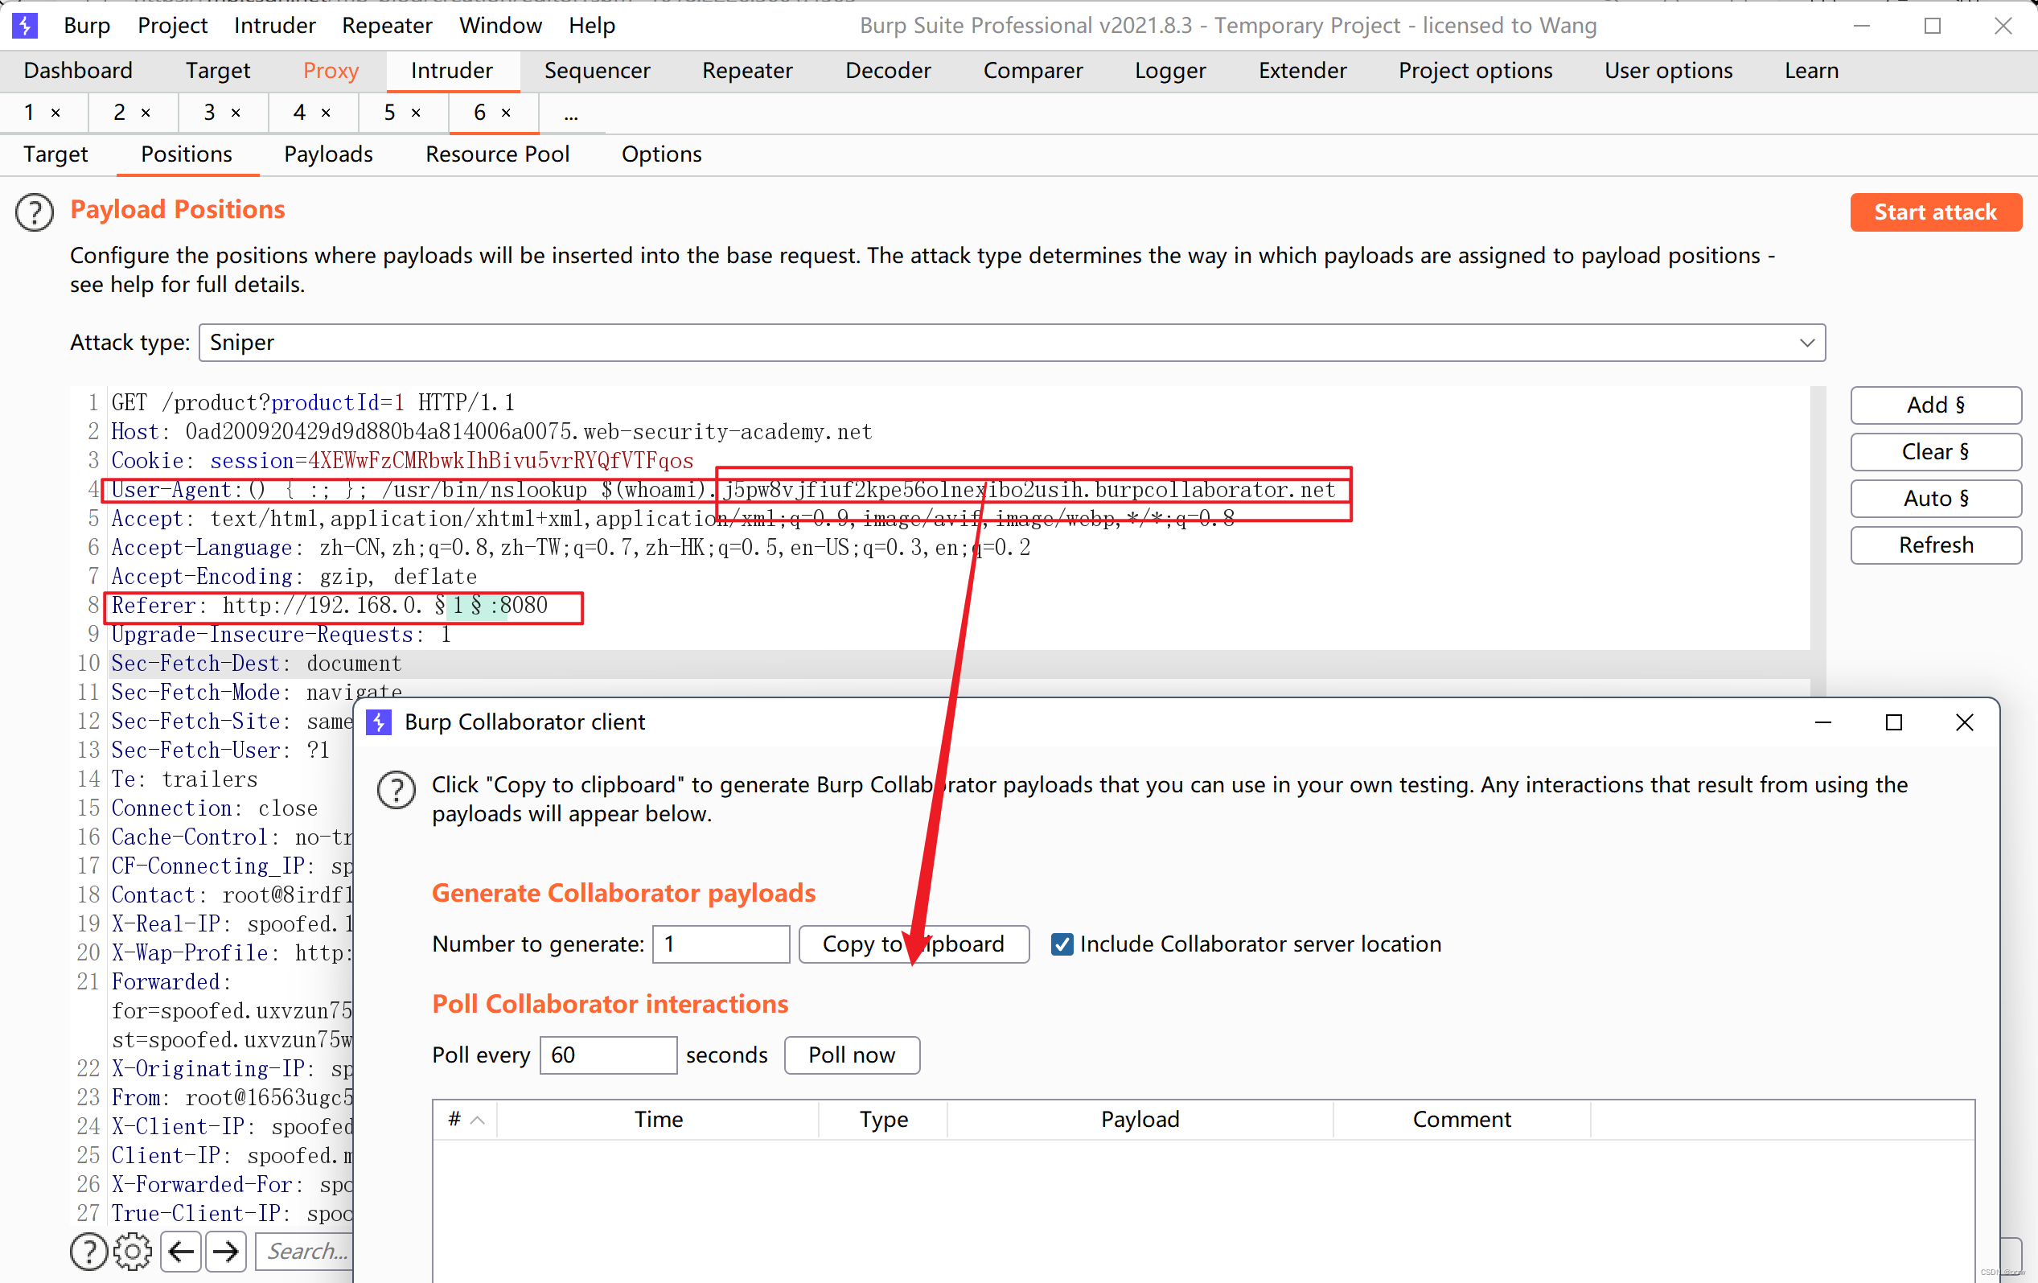Close Intruder attack tab number 3
Viewport: 2038px width, 1283px height.
click(236, 113)
